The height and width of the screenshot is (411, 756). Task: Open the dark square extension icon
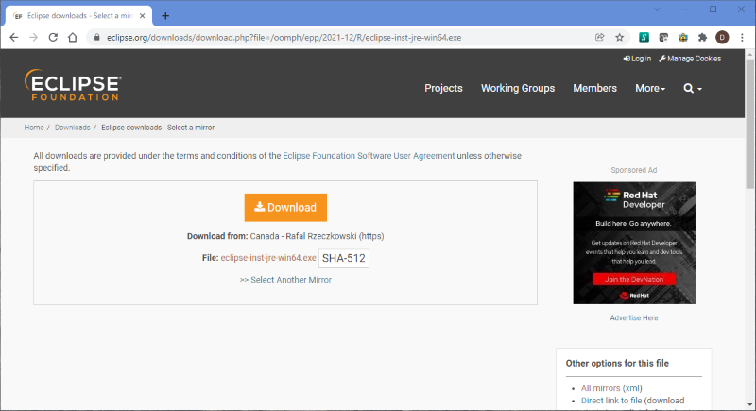[663, 37]
